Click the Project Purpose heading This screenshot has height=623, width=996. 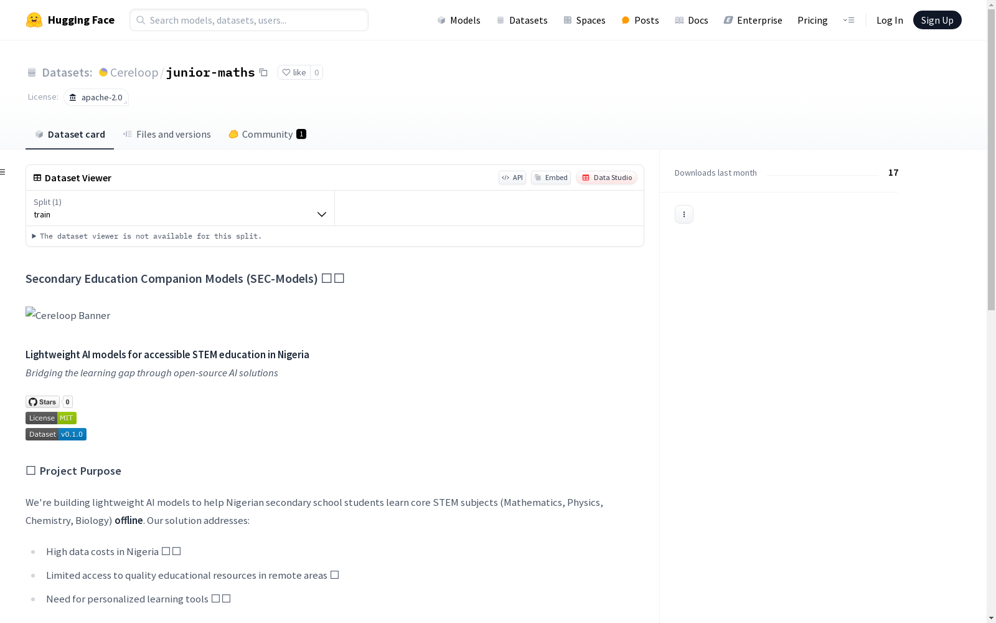[73, 471]
